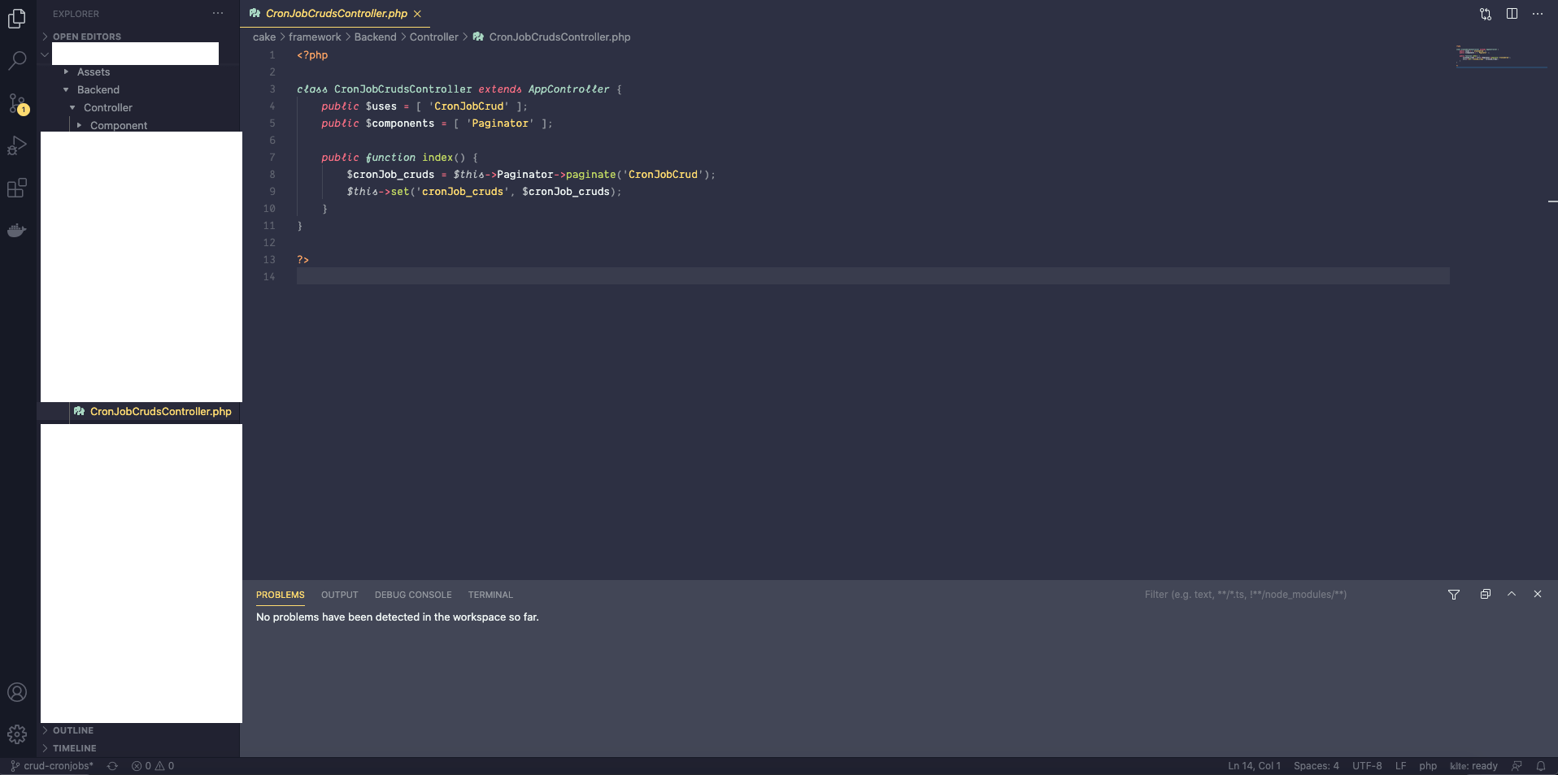
Task: Toggle Kite status in status bar
Action: coord(1473,765)
